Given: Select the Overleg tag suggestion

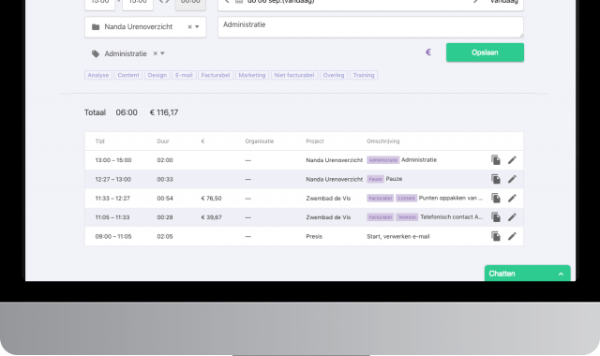Looking at the screenshot, I should click(x=334, y=75).
